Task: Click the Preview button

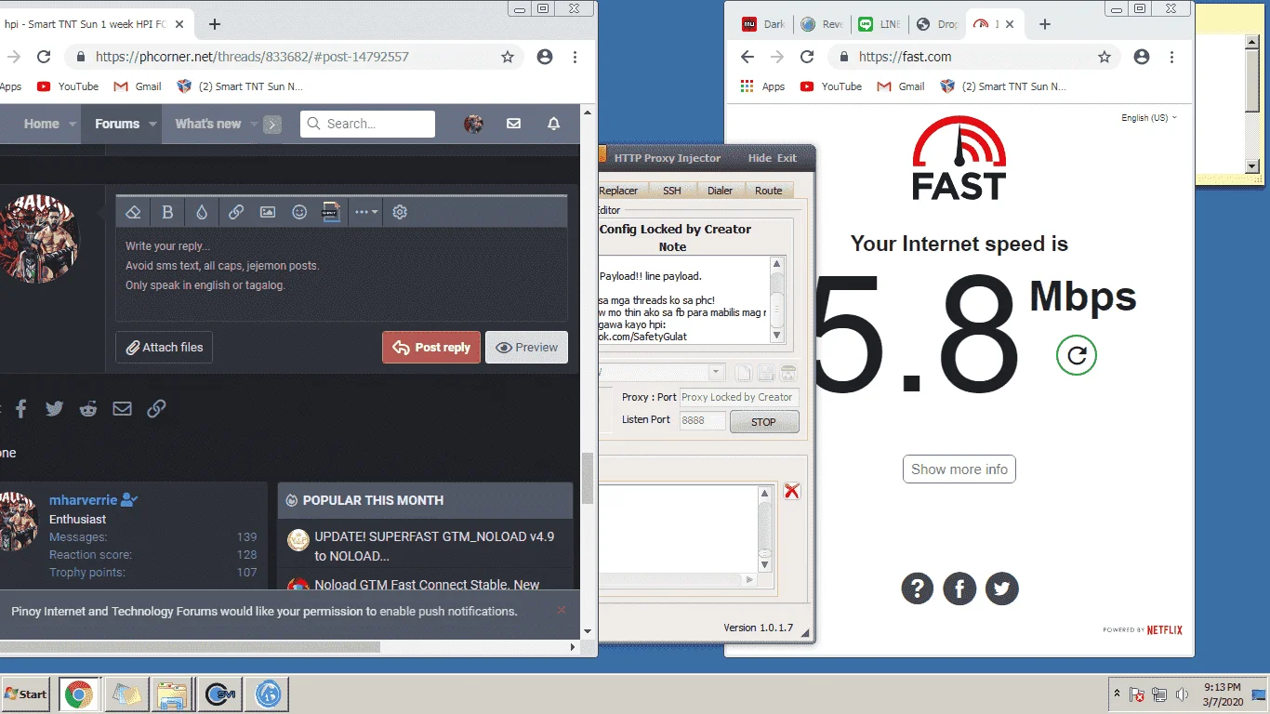Action: coord(526,348)
